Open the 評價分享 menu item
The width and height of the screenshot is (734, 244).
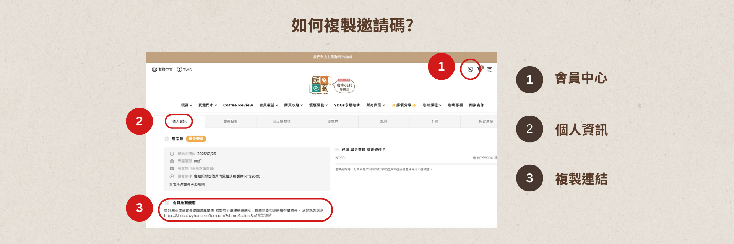(404, 105)
